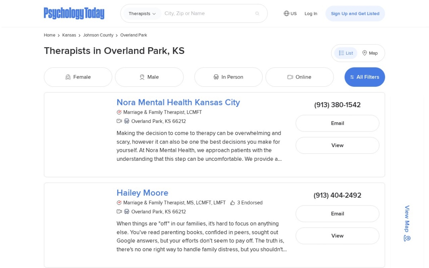Open the US country selector
The width and height of the screenshot is (429, 268).
tap(290, 14)
